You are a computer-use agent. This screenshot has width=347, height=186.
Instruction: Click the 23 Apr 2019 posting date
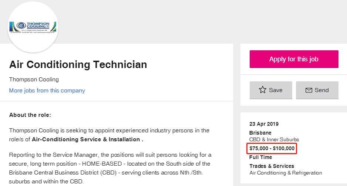[x=264, y=124]
